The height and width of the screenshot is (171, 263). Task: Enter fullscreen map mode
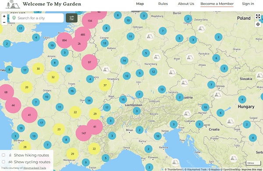(258, 16)
